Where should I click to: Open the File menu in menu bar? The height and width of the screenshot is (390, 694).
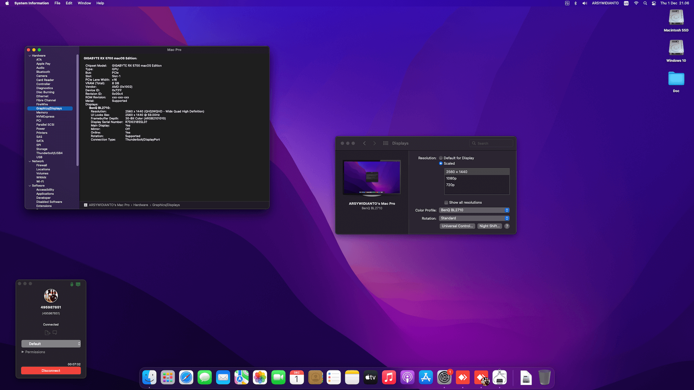point(57,3)
